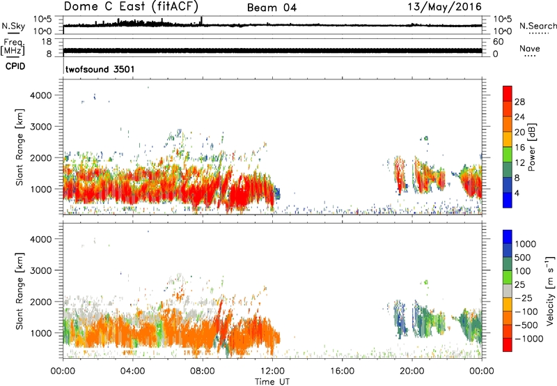Click the "25" velocity colorbar value
Screen dimensions: 557x386
(x=519, y=284)
